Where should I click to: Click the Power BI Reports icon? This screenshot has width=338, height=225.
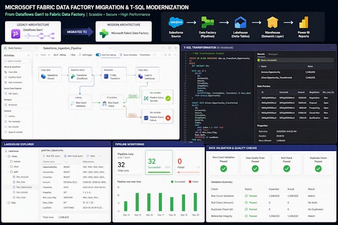tap(304, 22)
